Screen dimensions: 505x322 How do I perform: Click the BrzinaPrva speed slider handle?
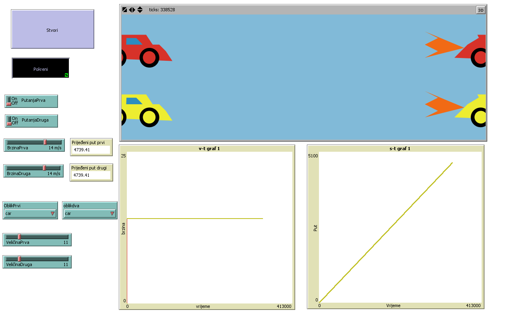45,142
